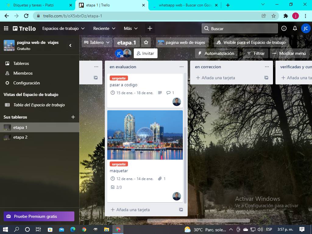Open the 'en evaluacion' list actions menu

[x=182, y=67]
